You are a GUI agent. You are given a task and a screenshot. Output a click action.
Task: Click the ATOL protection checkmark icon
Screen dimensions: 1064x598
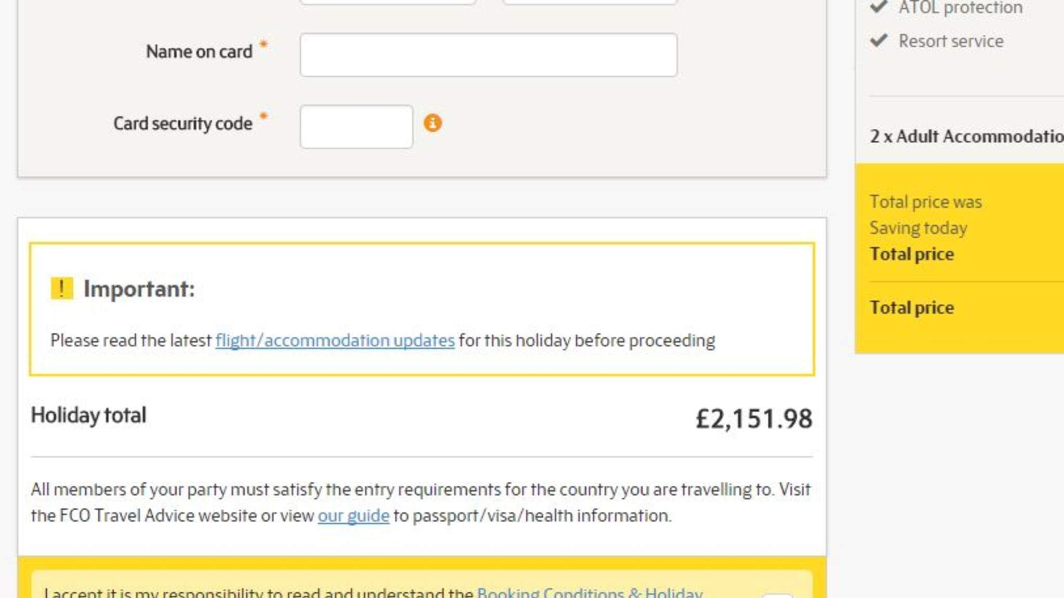879,7
